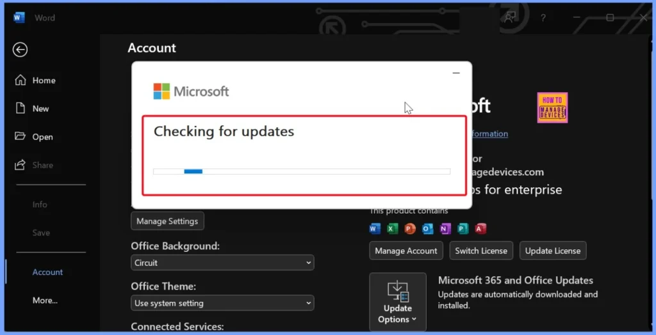Click Manage Account button
Viewport: 656px width, 335px height.
point(406,251)
